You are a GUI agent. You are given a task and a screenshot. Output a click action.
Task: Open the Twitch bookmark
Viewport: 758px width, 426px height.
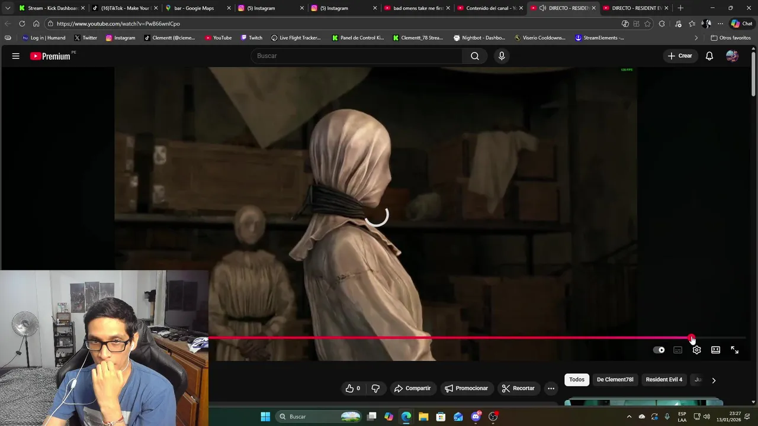tap(251, 38)
